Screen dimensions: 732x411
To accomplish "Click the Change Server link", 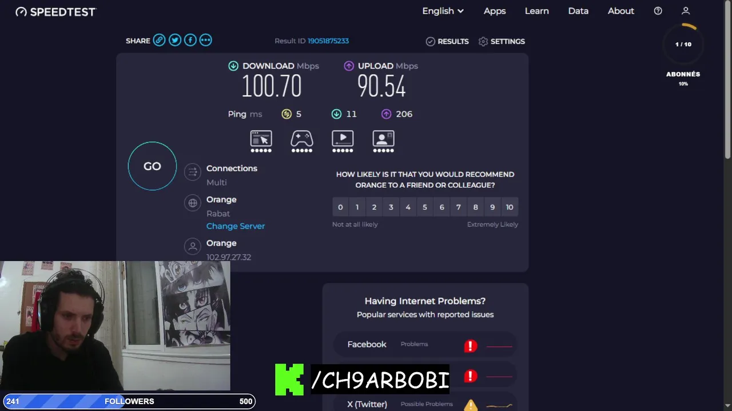I will pyautogui.click(x=236, y=226).
